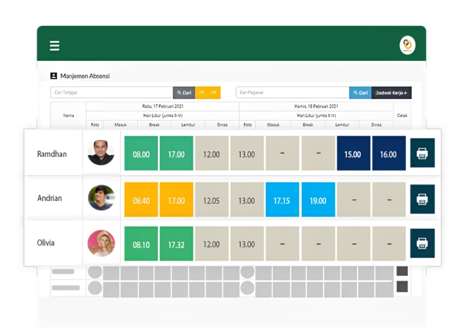Click the company logo icon in header
Screen dimensions: 463x335
(408, 45)
